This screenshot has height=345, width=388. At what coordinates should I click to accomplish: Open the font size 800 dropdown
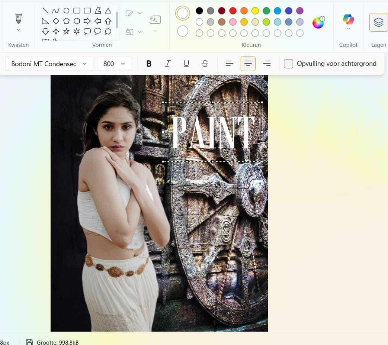115,64
